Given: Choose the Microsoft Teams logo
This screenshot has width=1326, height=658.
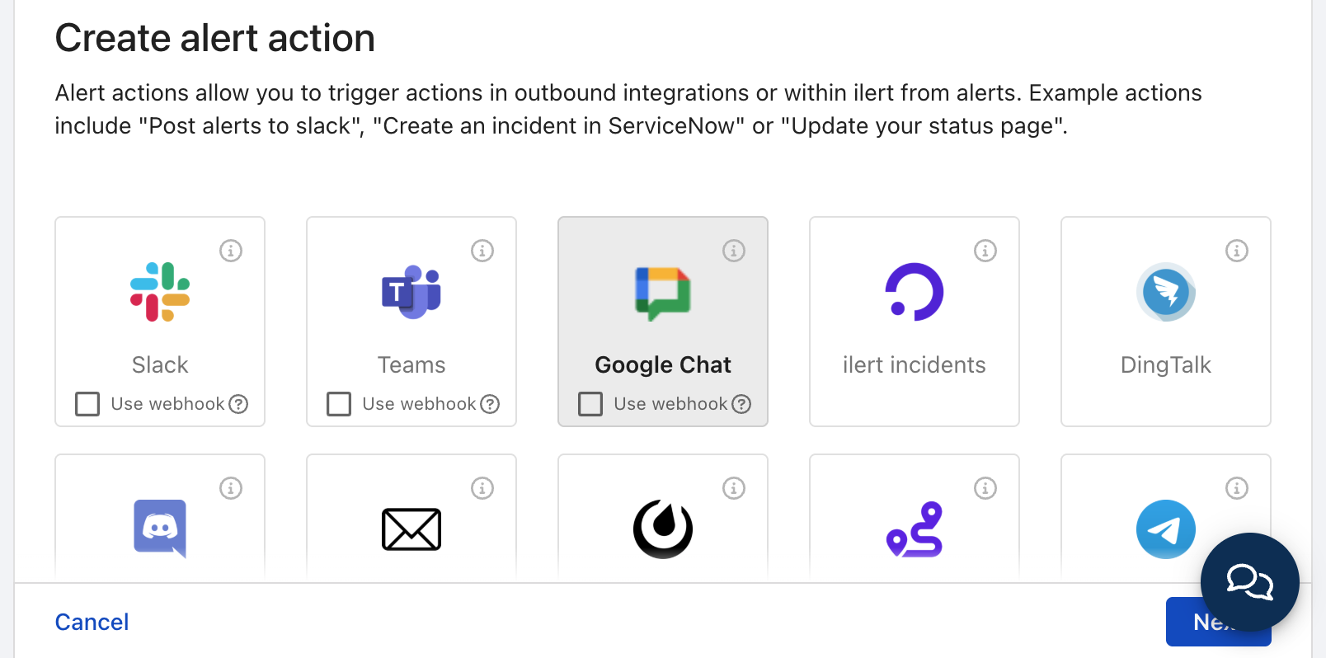Looking at the screenshot, I should [x=411, y=292].
